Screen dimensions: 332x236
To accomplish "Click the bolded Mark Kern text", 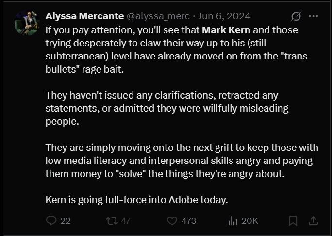I will tap(226, 30).
